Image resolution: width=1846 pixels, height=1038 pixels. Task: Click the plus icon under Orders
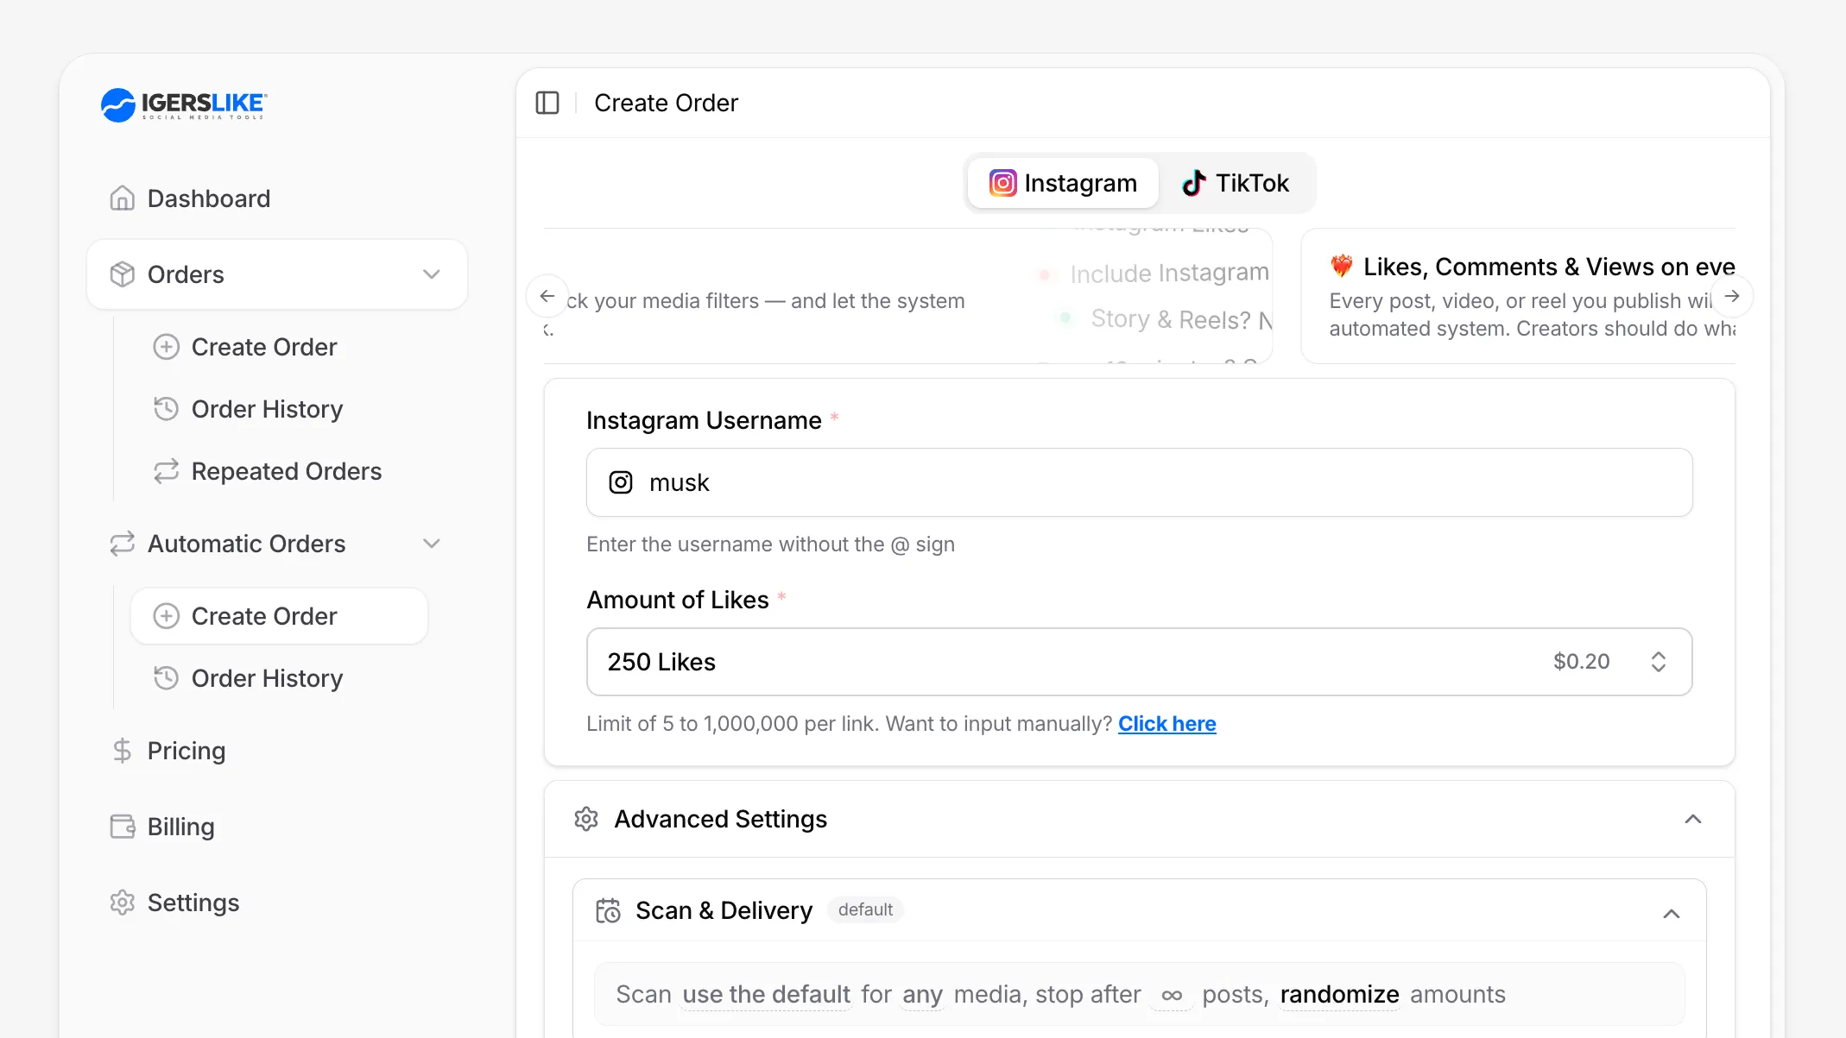pos(166,347)
